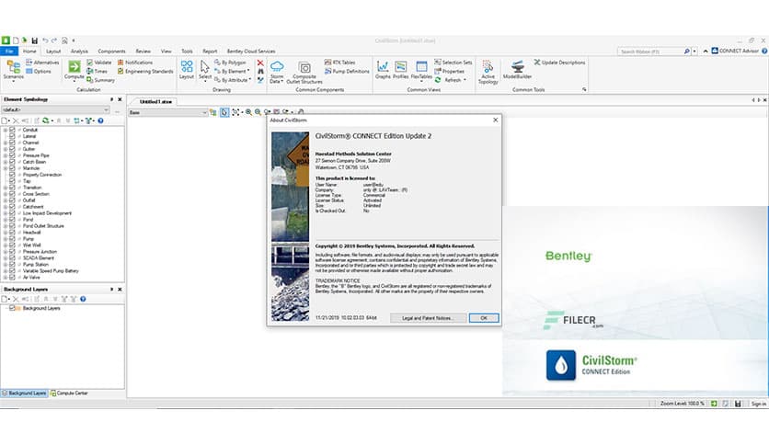Close the Element Symbology panel
This screenshot has width=769, height=445.
(120, 99)
